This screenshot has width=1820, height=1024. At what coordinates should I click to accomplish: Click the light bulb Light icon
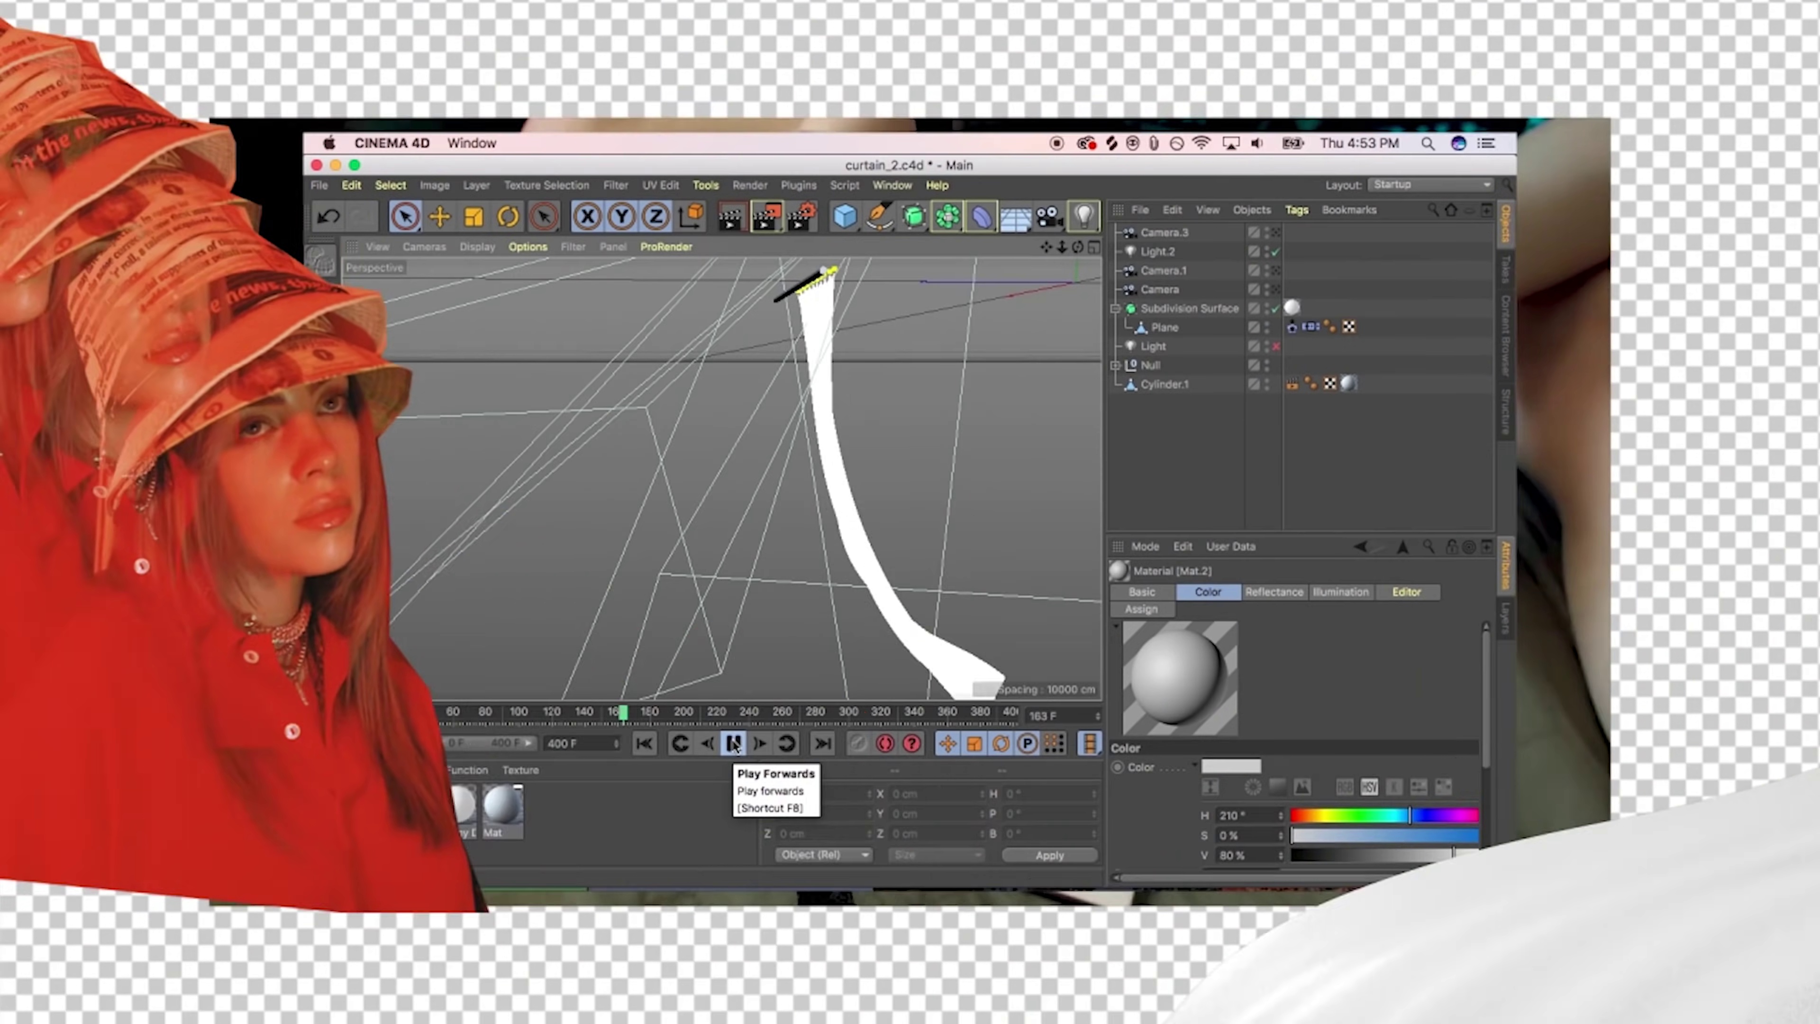[x=1084, y=217]
